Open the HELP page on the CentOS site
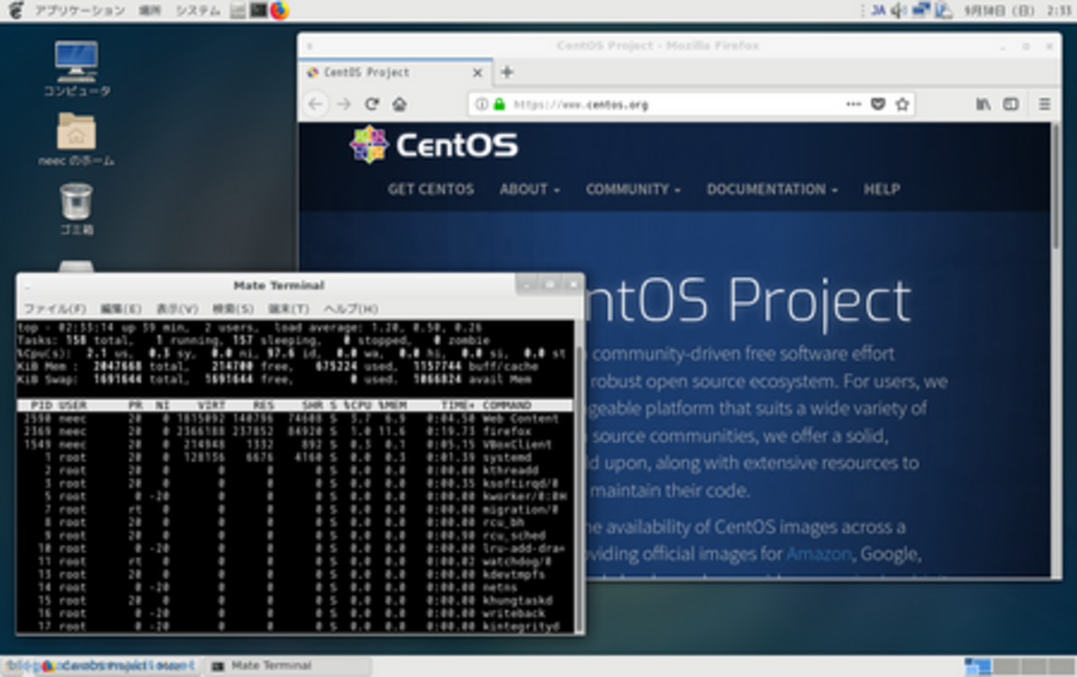Screen dimensions: 1077x677 coord(881,190)
